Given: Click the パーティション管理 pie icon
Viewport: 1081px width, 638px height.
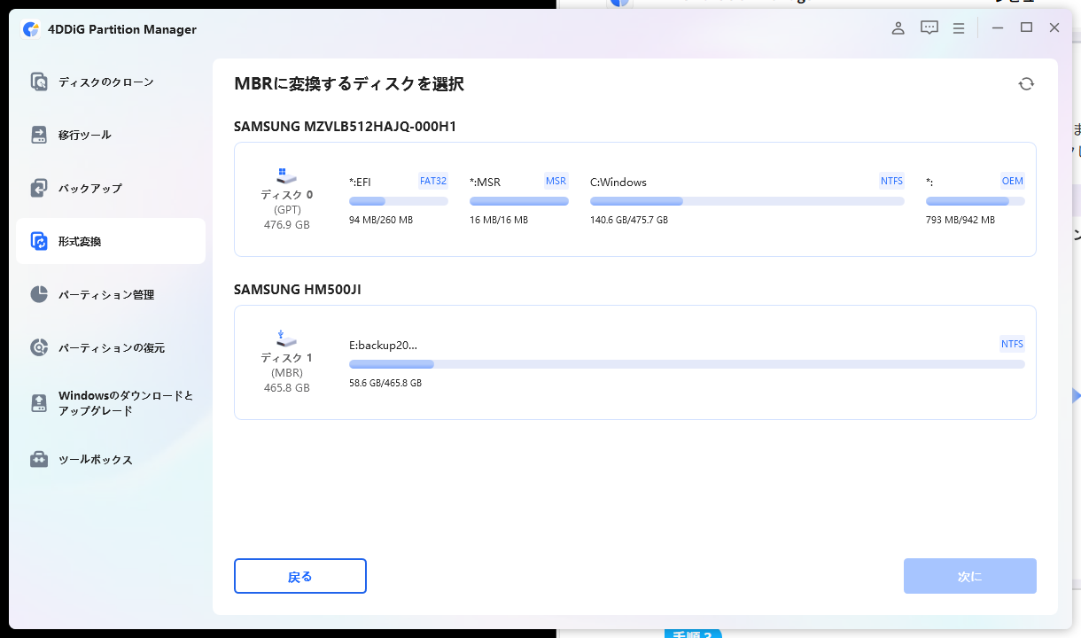Looking at the screenshot, I should pos(39,294).
